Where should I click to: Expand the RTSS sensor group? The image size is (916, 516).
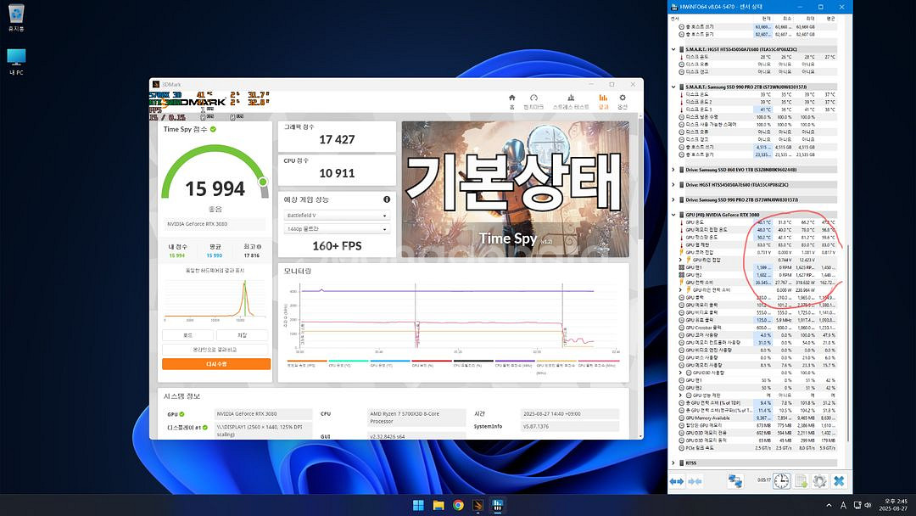click(x=673, y=463)
